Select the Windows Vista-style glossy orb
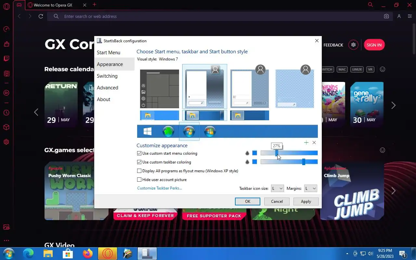The image size is (416, 260). click(x=210, y=131)
